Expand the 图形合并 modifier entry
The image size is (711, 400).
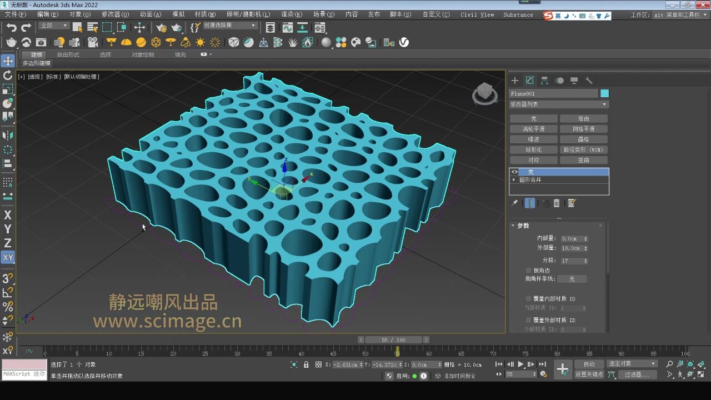point(514,179)
